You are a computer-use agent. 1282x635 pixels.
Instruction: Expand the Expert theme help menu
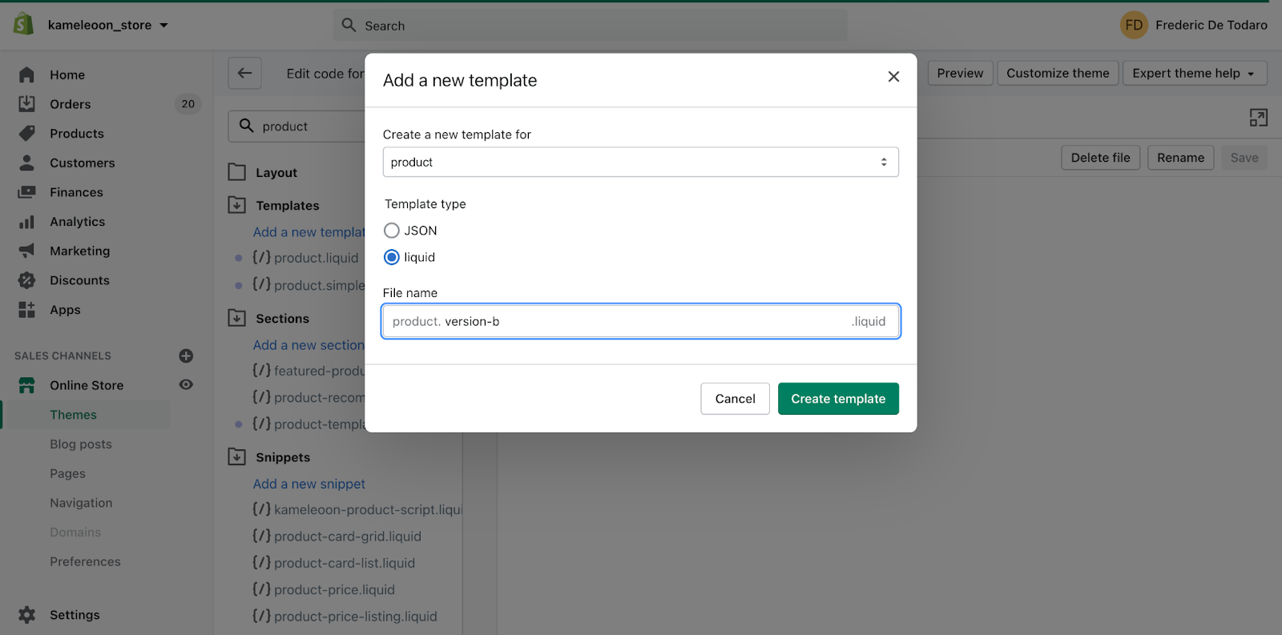1194,73
